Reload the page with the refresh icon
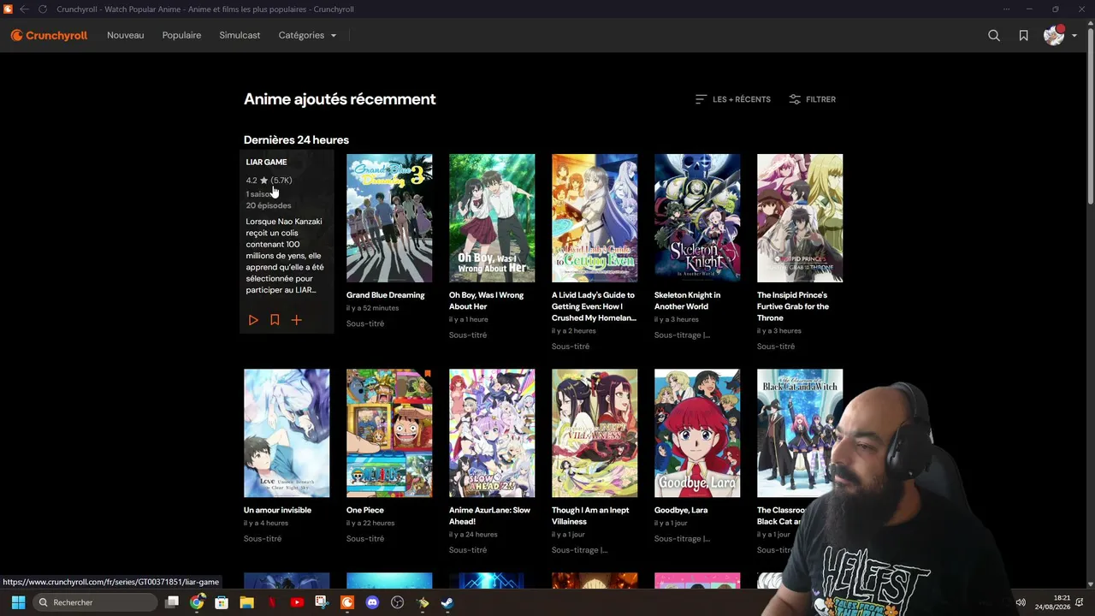 43,9
